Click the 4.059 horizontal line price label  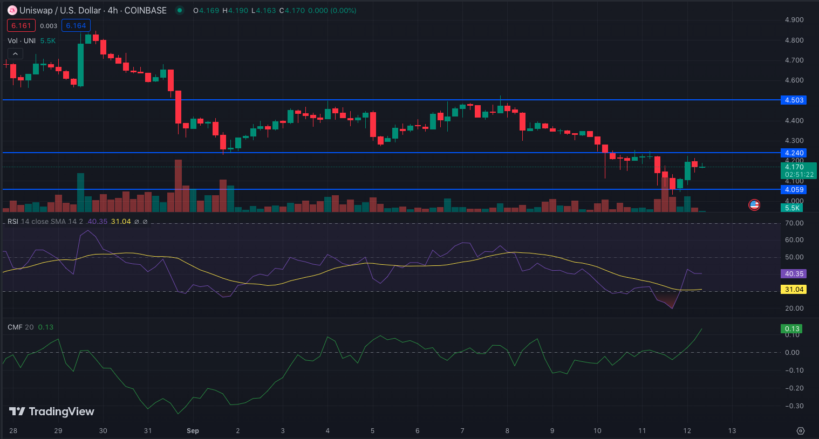click(794, 190)
